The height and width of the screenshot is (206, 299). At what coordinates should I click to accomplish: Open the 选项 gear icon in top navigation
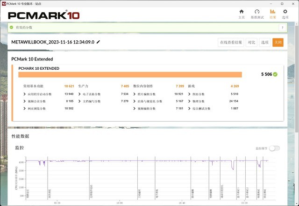(285, 12)
